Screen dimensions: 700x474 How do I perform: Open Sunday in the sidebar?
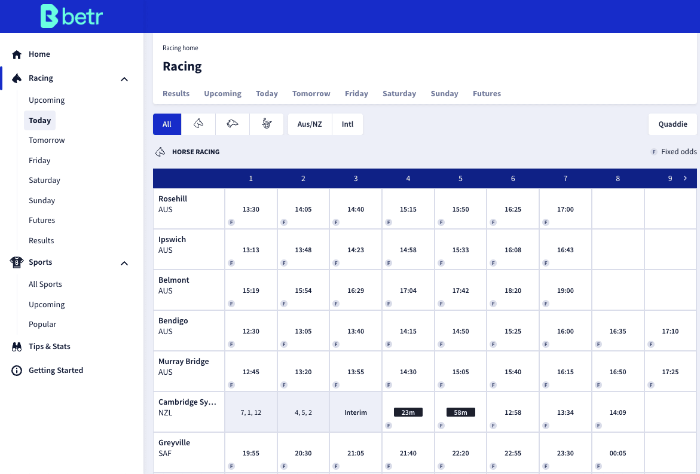click(42, 200)
